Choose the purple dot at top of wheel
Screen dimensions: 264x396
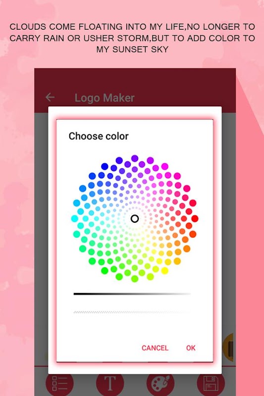click(135, 158)
